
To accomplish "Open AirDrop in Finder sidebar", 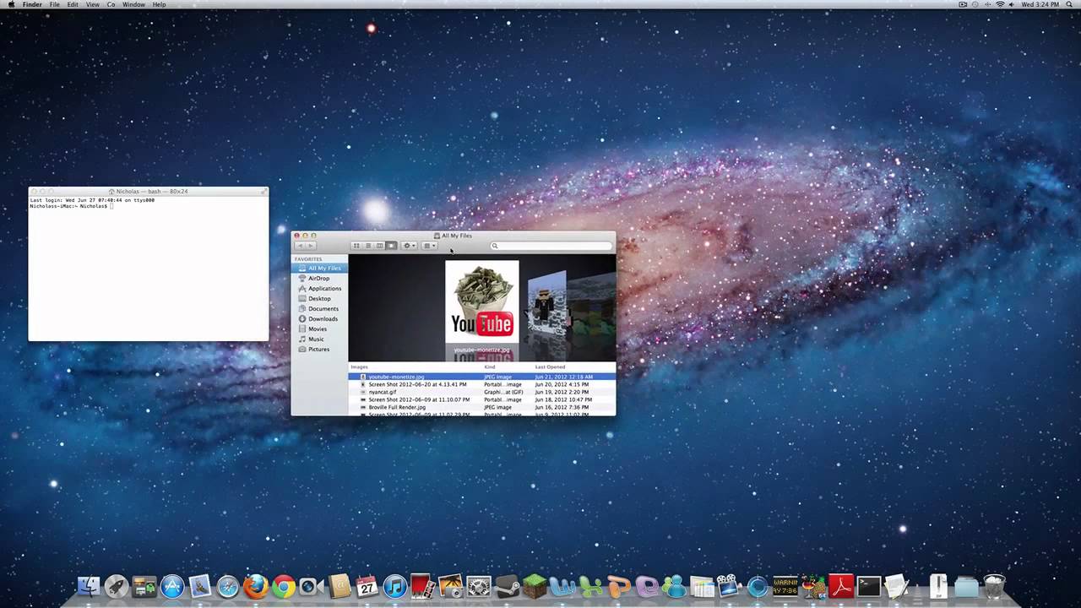I will coord(319,278).
